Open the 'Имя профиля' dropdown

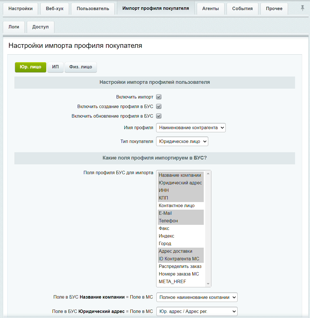191,128
